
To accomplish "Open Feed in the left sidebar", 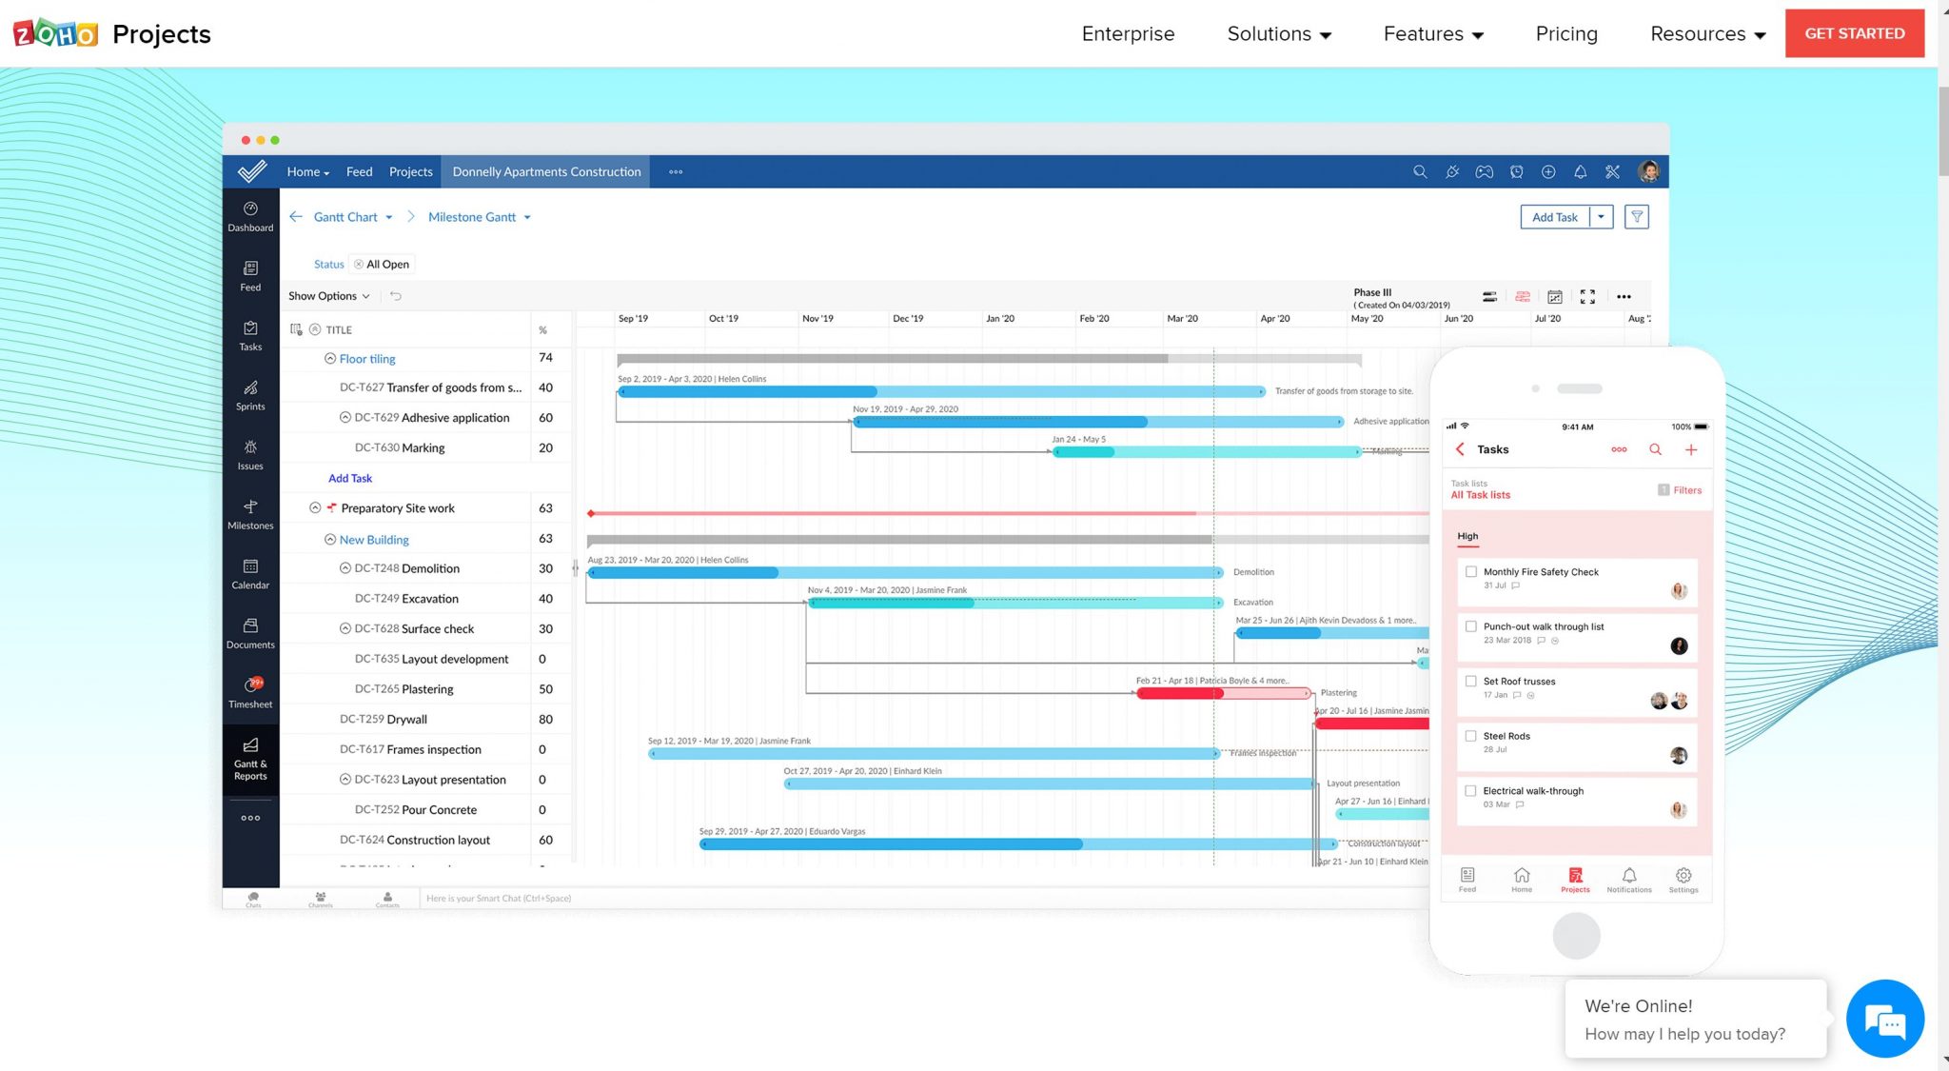I will [x=250, y=276].
